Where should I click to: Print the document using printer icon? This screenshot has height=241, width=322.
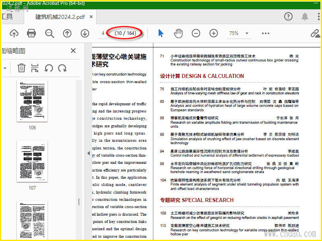31,33
